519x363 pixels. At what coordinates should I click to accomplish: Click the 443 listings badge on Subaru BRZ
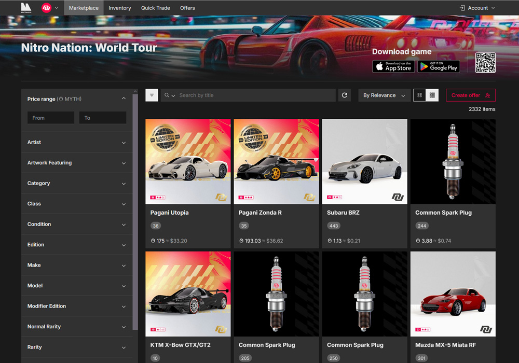(334, 226)
